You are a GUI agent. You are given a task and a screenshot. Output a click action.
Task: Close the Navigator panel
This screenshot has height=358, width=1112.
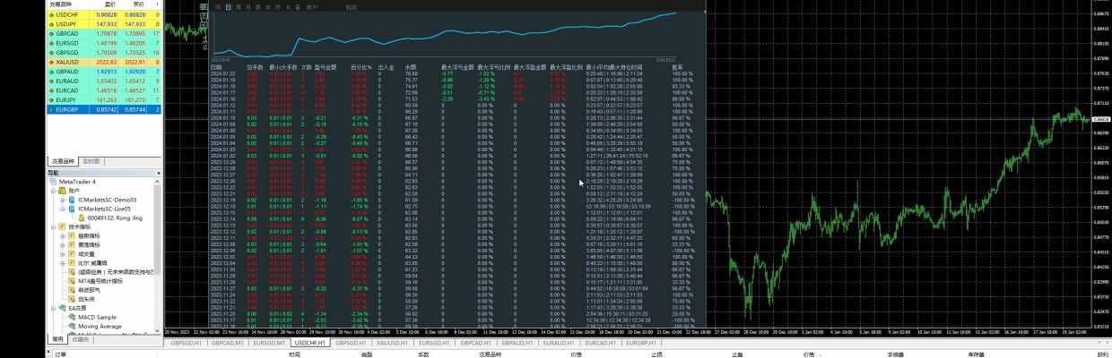(158, 173)
